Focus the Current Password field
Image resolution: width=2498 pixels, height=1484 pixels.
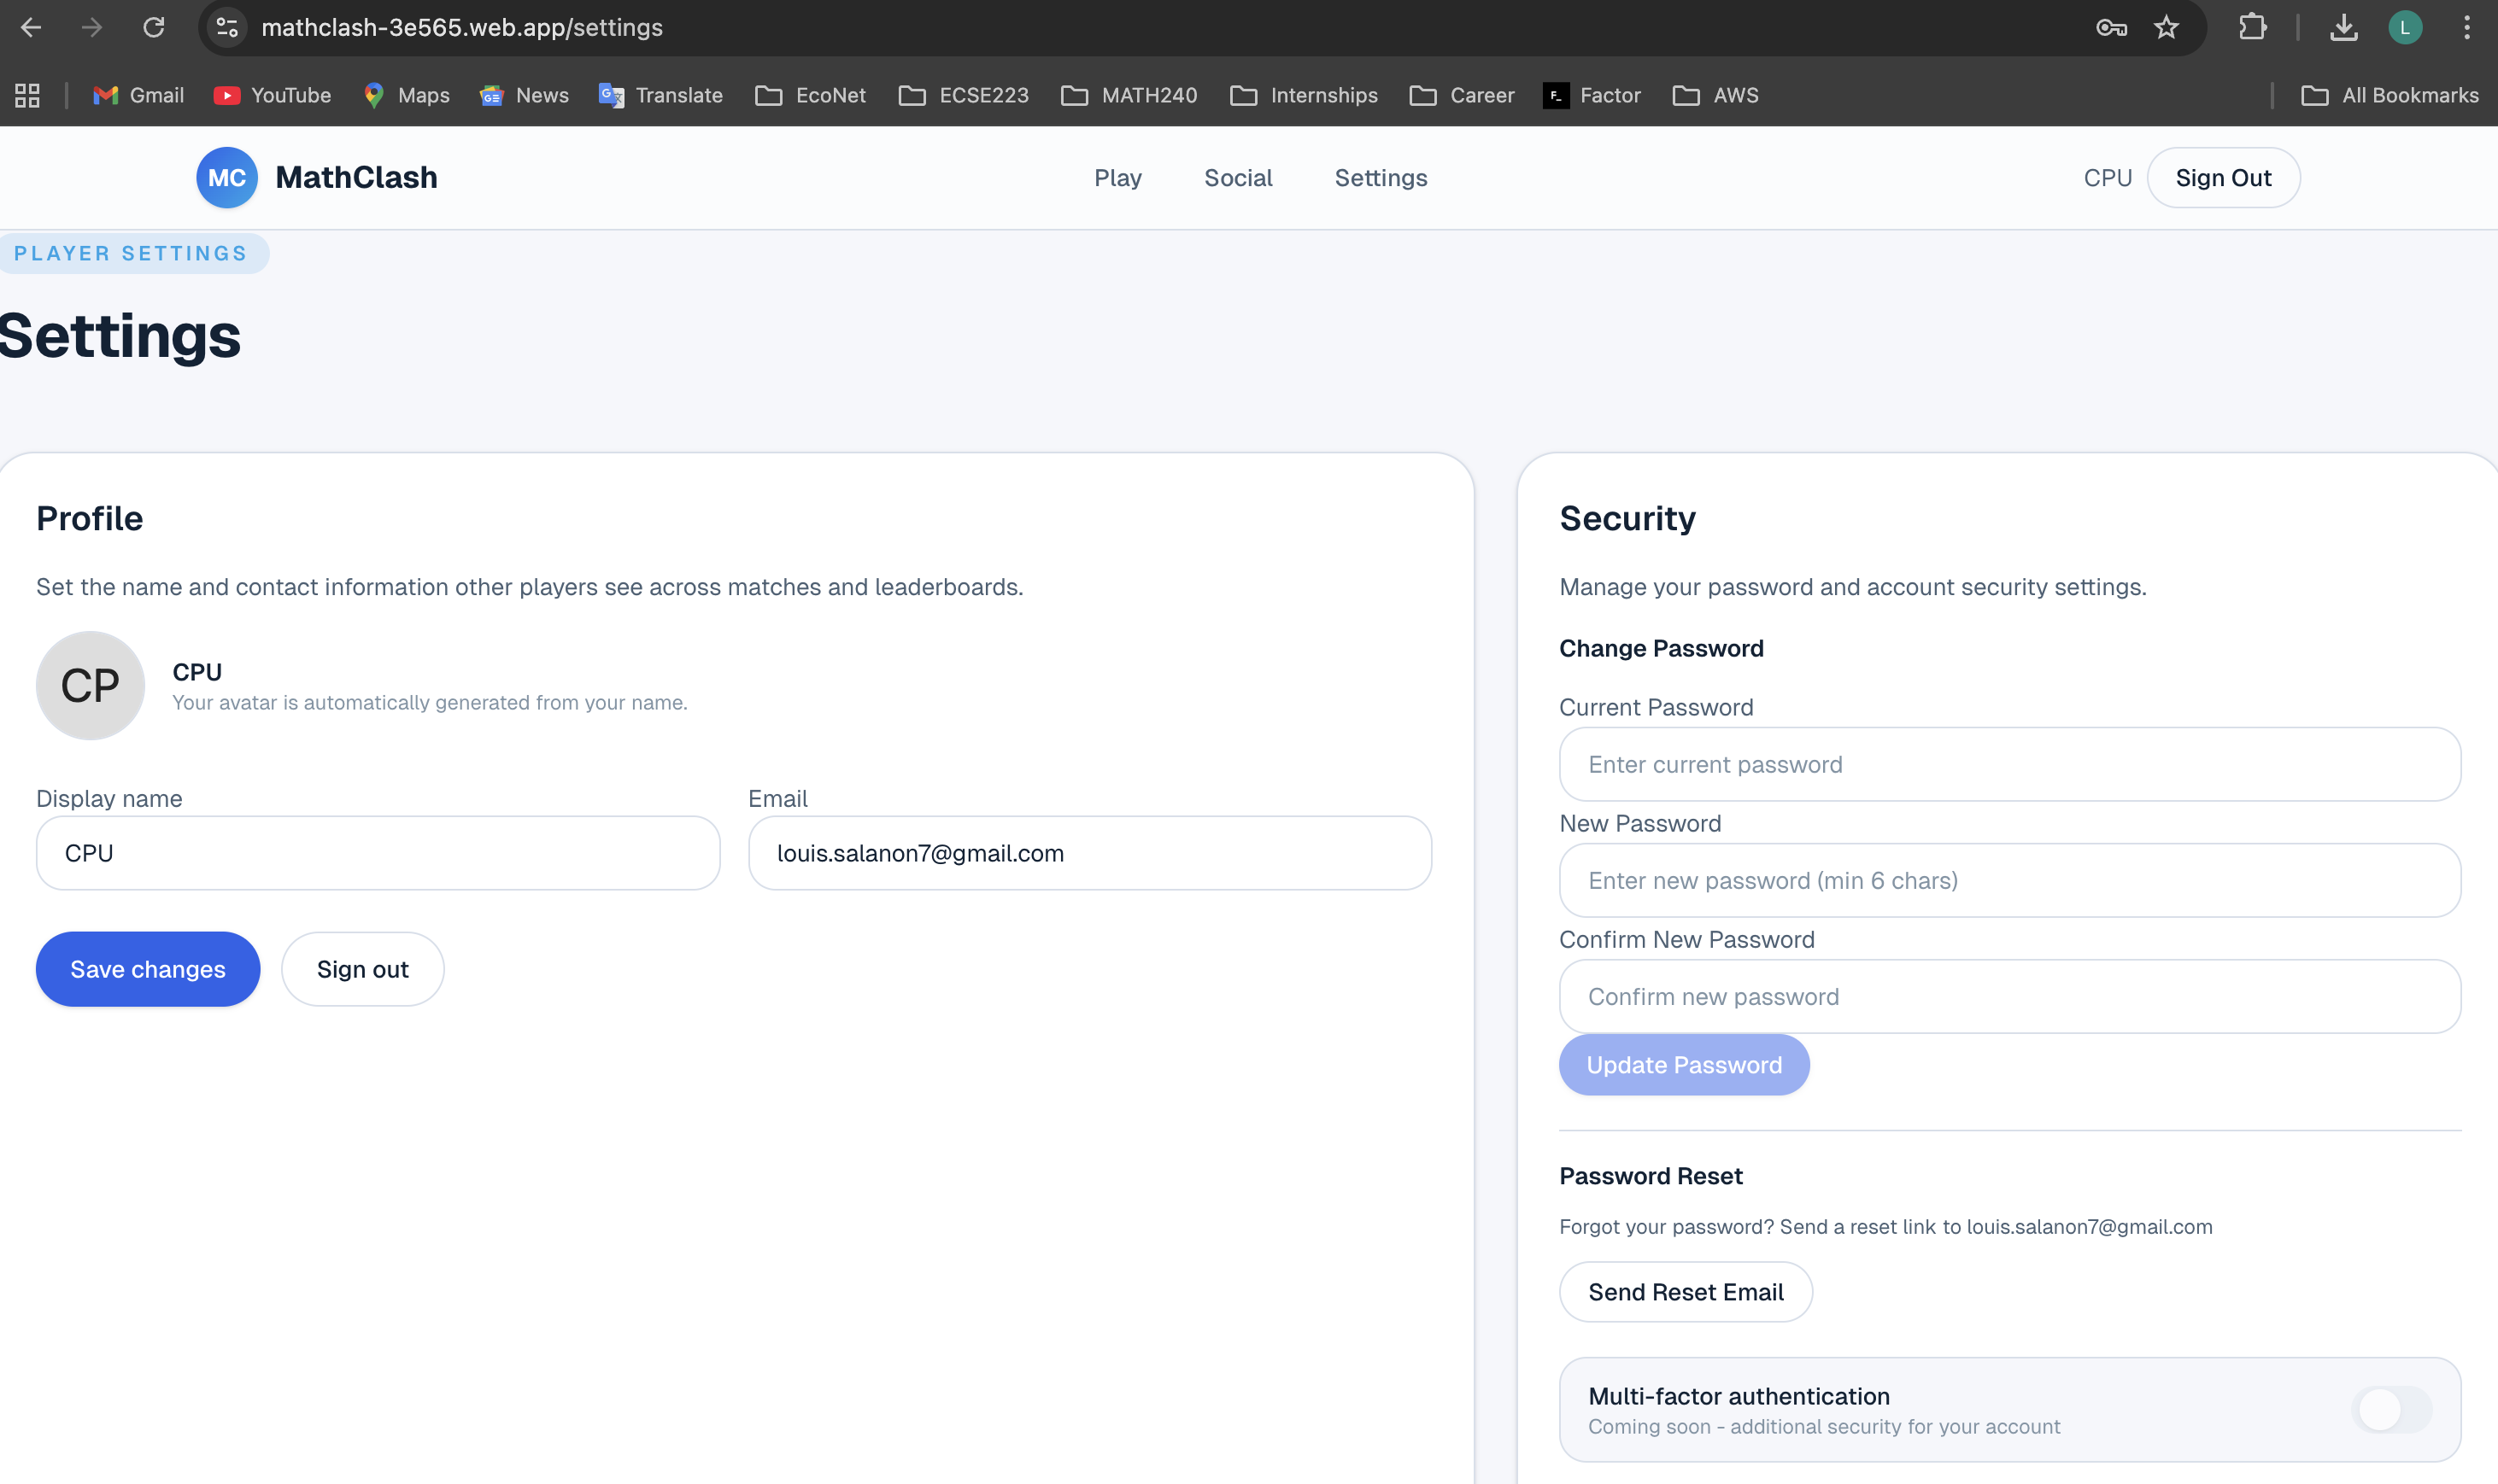point(2008,764)
